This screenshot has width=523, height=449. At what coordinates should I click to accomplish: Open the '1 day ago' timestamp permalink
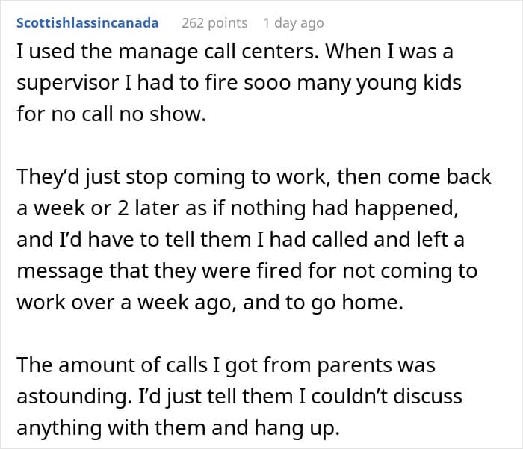pyautogui.click(x=294, y=23)
